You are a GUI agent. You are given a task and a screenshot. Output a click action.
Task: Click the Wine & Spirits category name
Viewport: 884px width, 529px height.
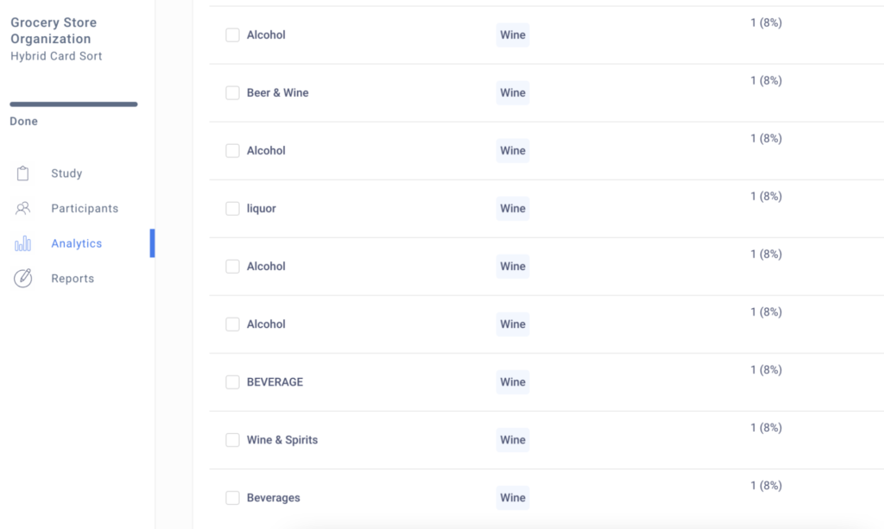[282, 440]
